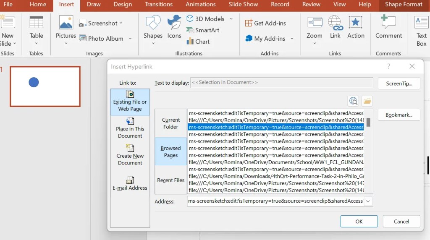
Task: Click the ScreenTip... button
Action: 399,83
